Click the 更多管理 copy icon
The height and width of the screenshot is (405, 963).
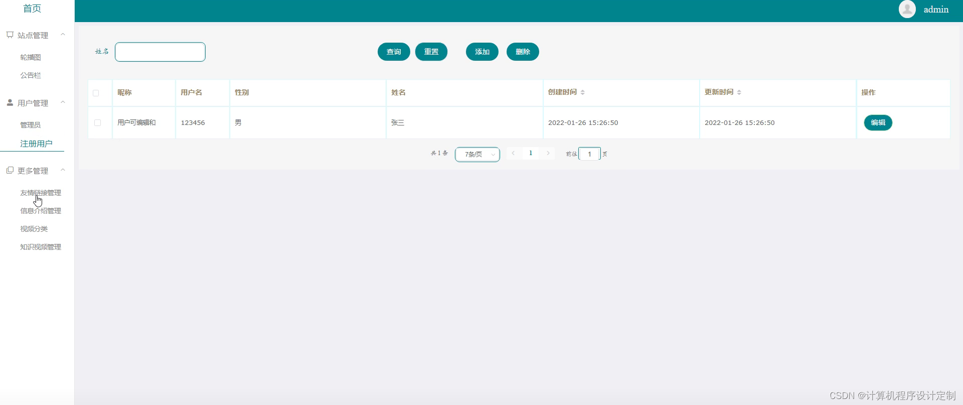pos(10,170)
